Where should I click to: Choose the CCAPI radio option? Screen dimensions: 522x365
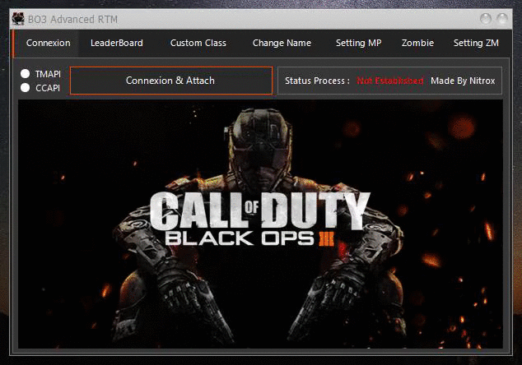click(x=25, y=88)
